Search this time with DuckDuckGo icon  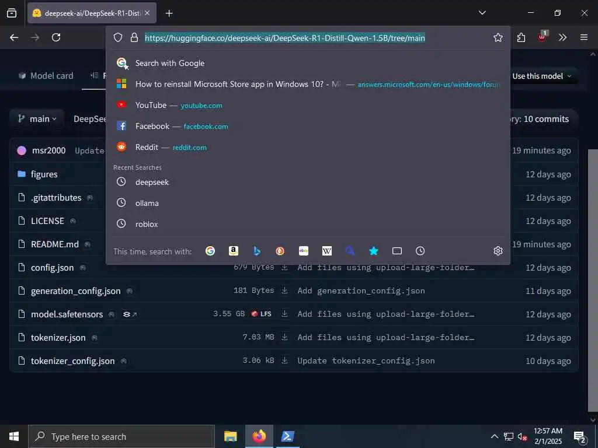[280, 251]
